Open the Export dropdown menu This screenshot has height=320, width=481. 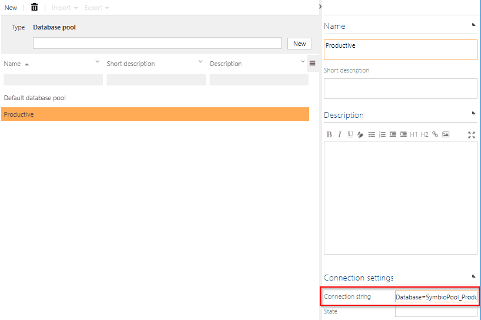pyautogui.click(x=96, y=8)
